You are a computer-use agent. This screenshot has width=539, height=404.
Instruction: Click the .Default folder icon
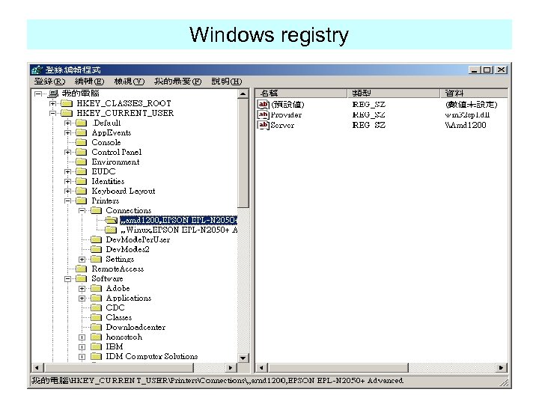pyautogui.click(x=81, y=123)
